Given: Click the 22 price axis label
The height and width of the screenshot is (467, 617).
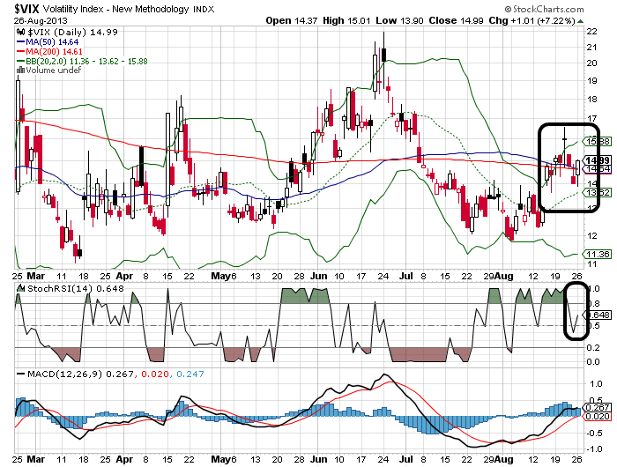Looking at the screenshot, I should (591, 32).
